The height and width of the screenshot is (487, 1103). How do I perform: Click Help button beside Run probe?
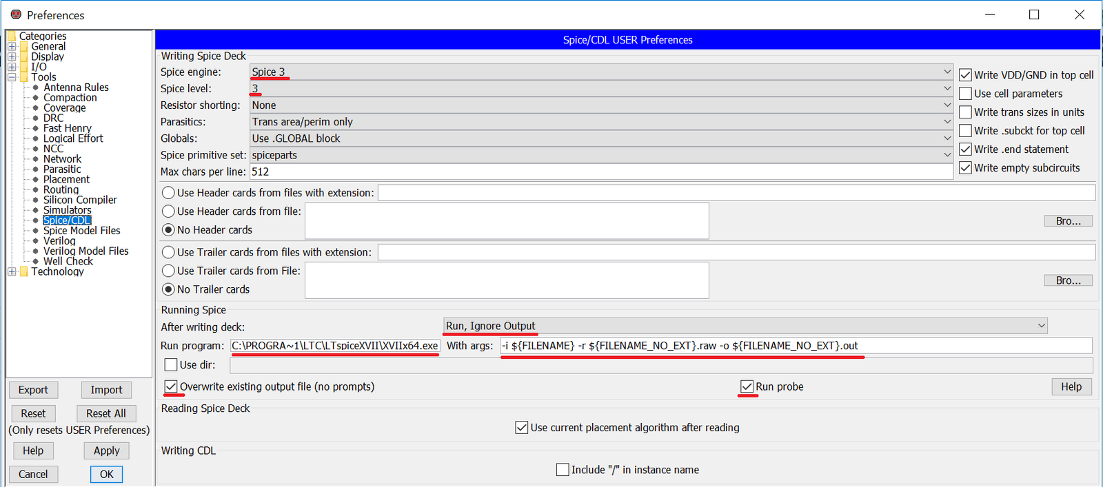click(1071, 387)
